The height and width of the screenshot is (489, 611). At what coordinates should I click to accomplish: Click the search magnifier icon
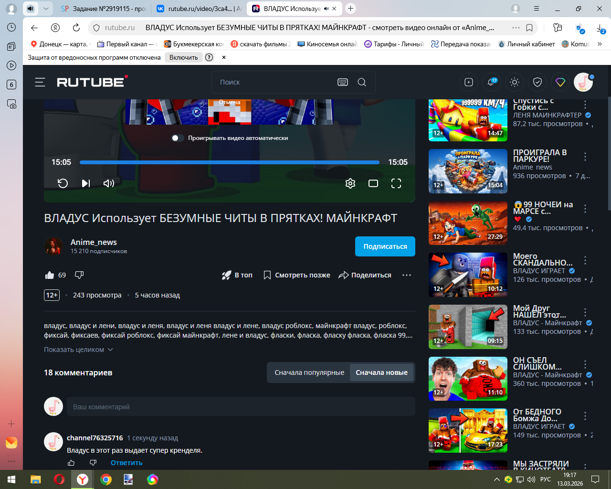[x=362, y=82]
